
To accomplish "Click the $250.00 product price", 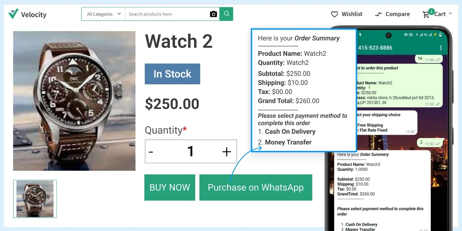I will pos(172,104).
